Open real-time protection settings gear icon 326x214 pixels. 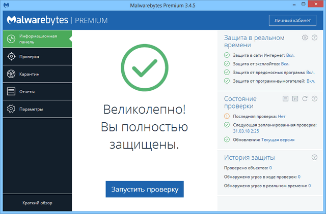pyautogui.click(x=305, y=38)
